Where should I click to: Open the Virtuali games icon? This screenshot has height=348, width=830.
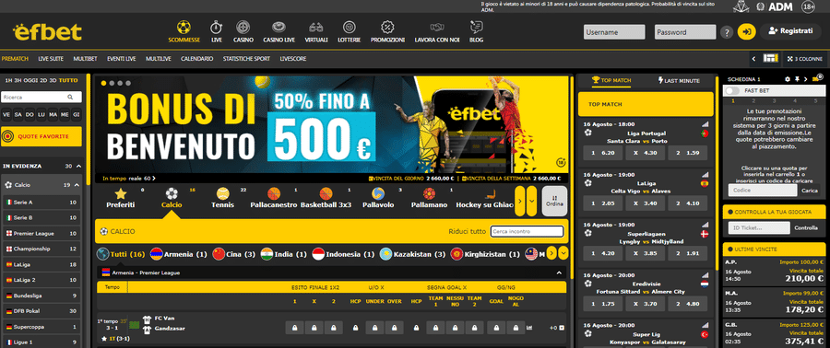pyautogui.click(x=316, y=27)
